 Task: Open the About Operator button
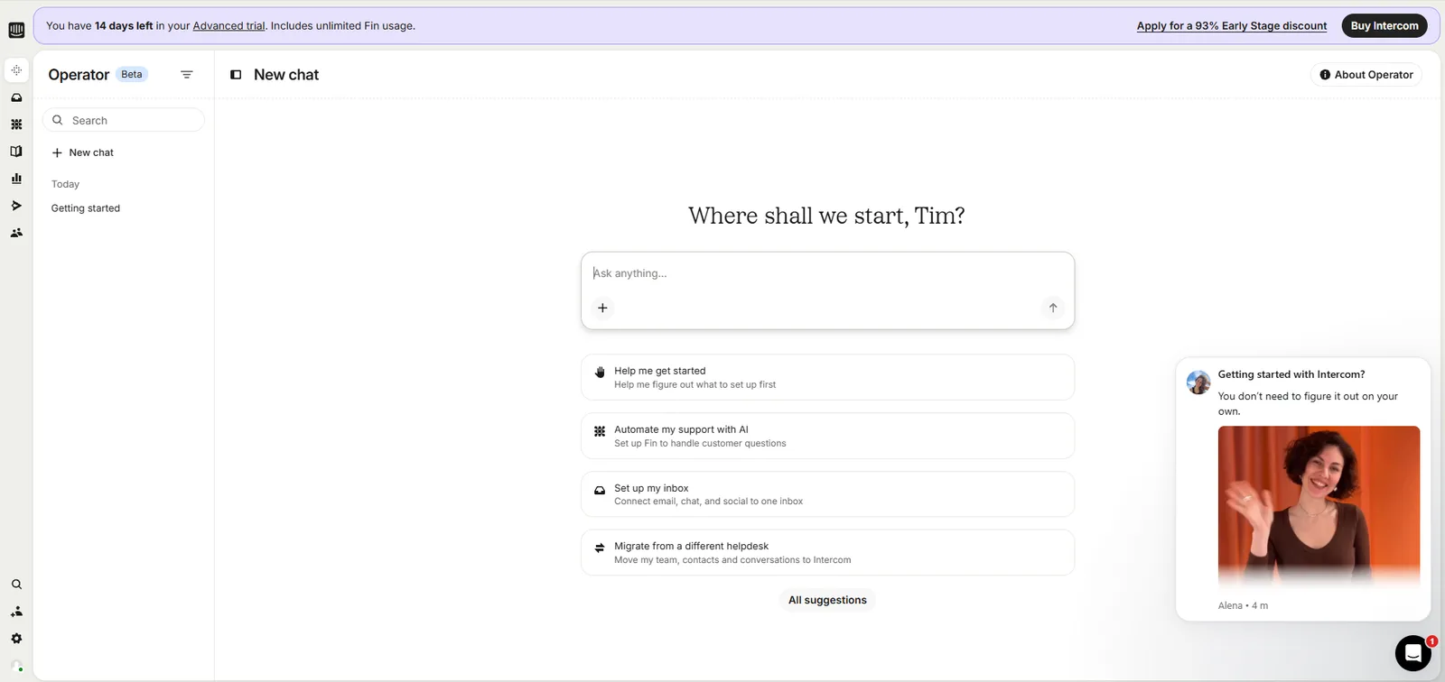1366,75
